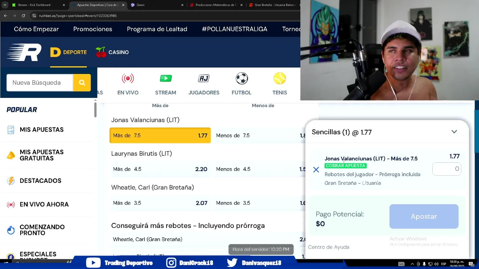This screenshot has height=269, width=479.
Task: Close the Stream - Kick Dashboard tab
Action: click(64, 5)
